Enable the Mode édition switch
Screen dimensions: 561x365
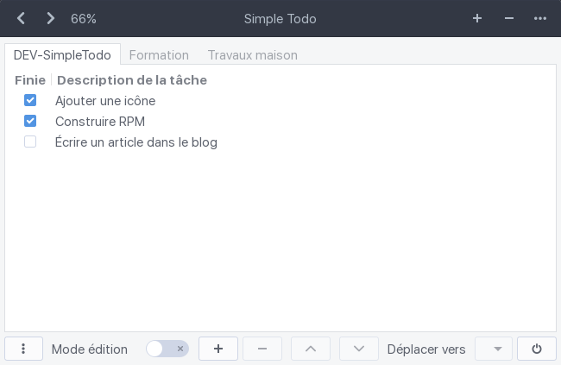(x=167, y=349)
